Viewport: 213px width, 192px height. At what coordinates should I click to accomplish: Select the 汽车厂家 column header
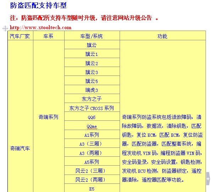pyautogui.click(x=20, y=36)
